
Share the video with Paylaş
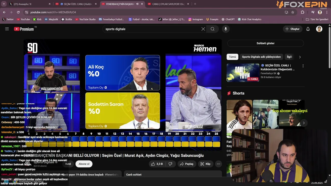187,164
